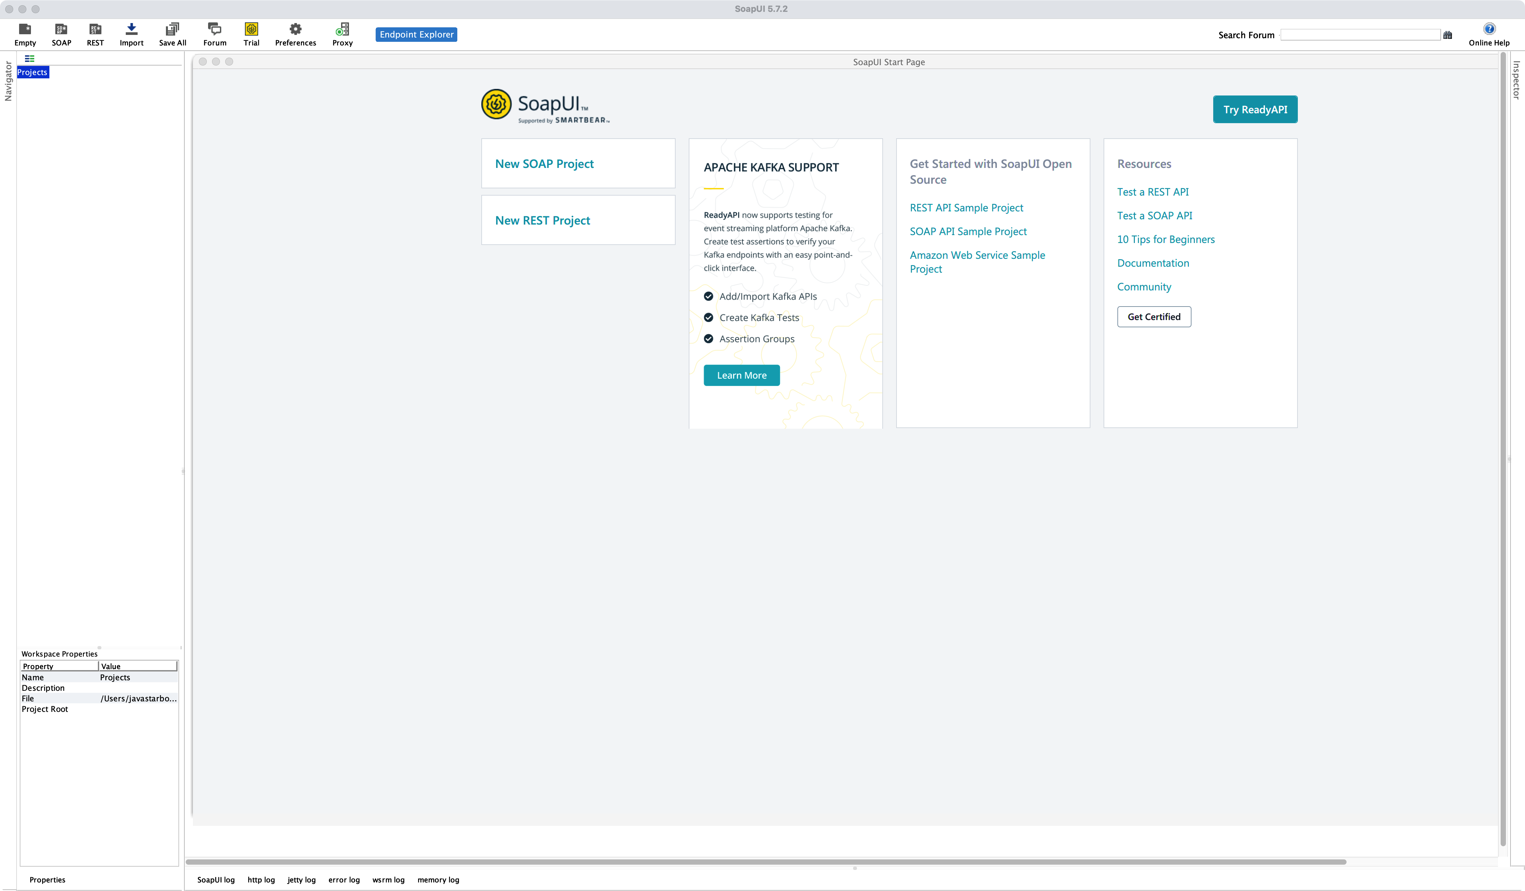1525x891 pixels.
Task: Open the Community link
Action: [x=1144, y=287]
